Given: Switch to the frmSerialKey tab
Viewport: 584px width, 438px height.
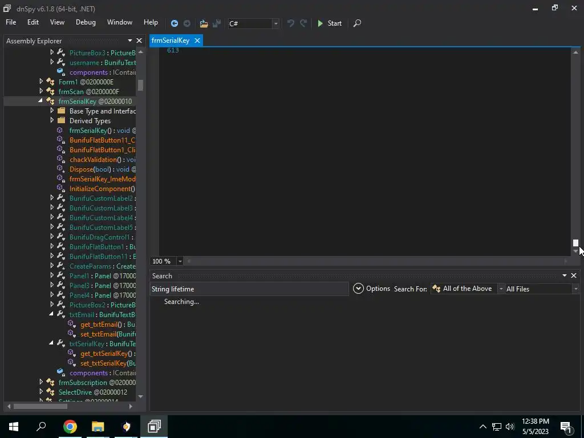Looking at the screenshot, I should [x=171, y=40].
